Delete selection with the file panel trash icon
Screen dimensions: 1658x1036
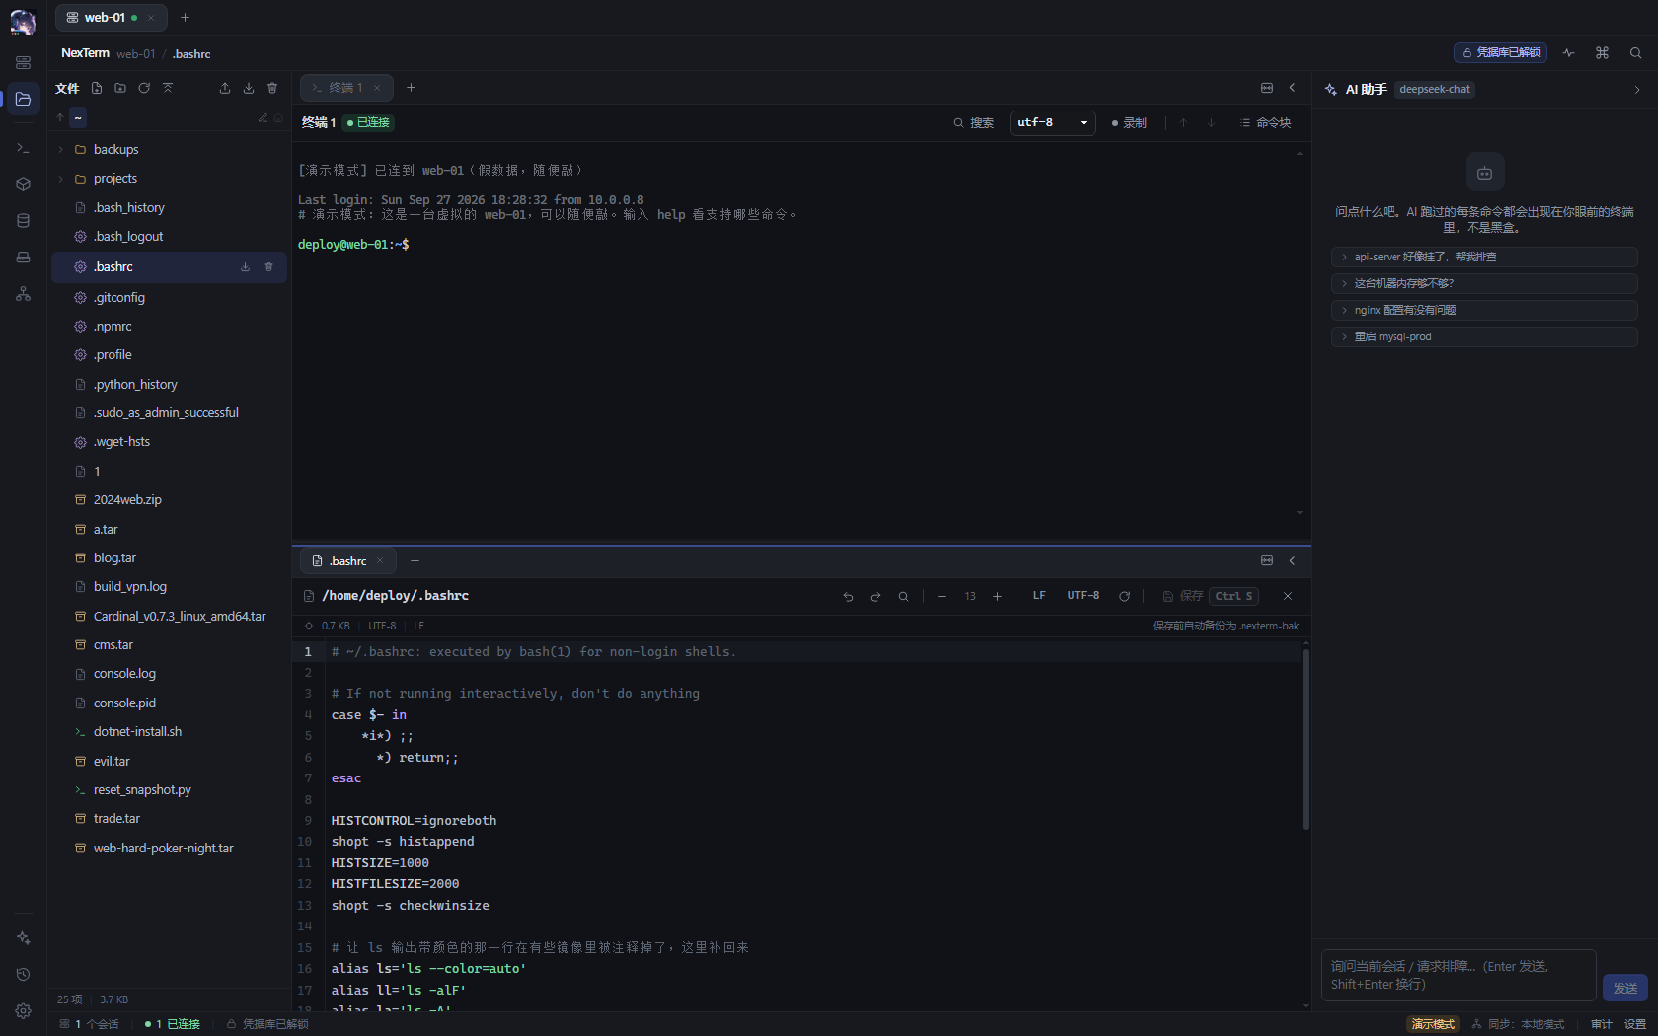click(x=272, y=88)
